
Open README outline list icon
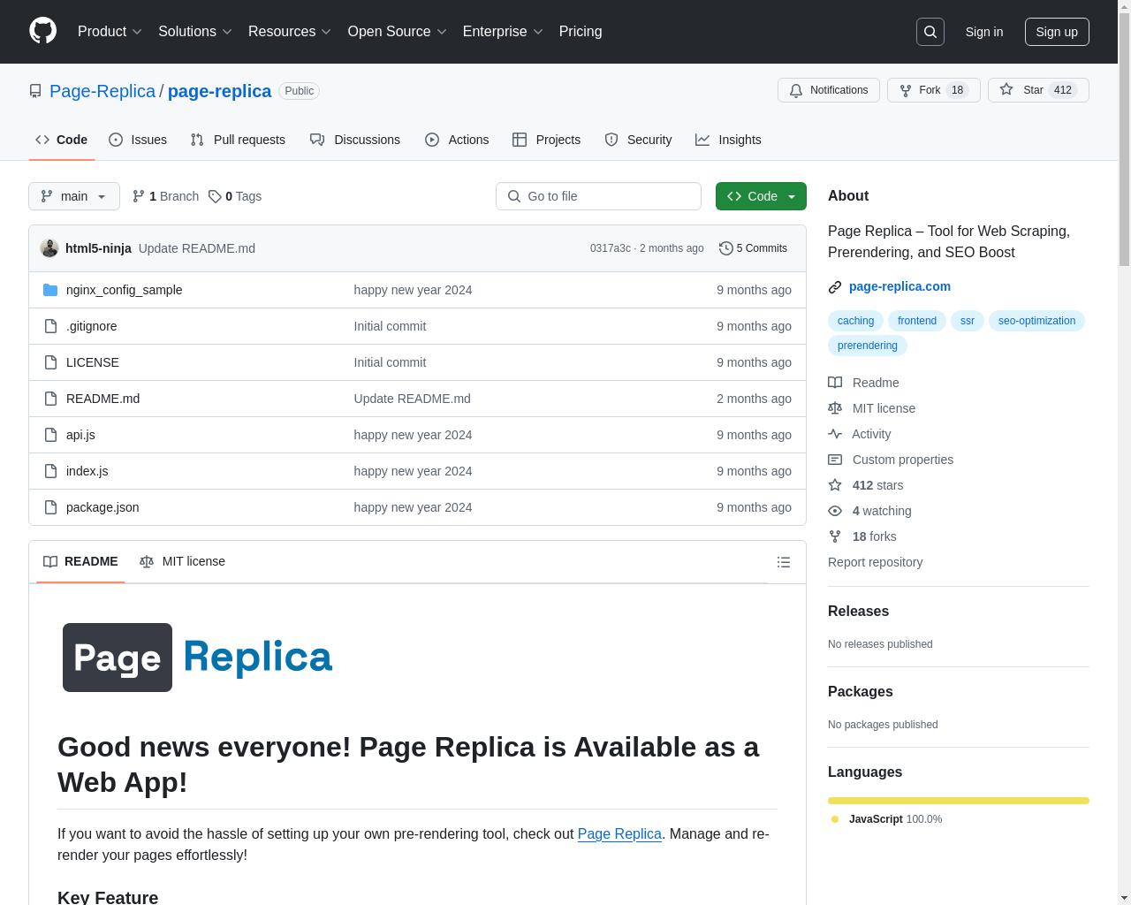[783, 562]
